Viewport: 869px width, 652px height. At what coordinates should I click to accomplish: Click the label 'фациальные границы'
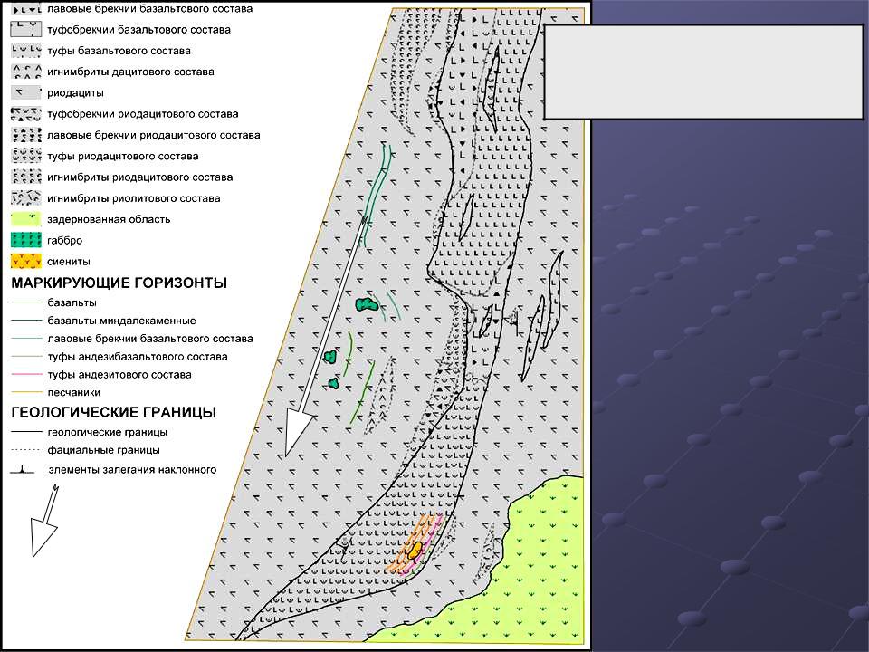[103, 450]
